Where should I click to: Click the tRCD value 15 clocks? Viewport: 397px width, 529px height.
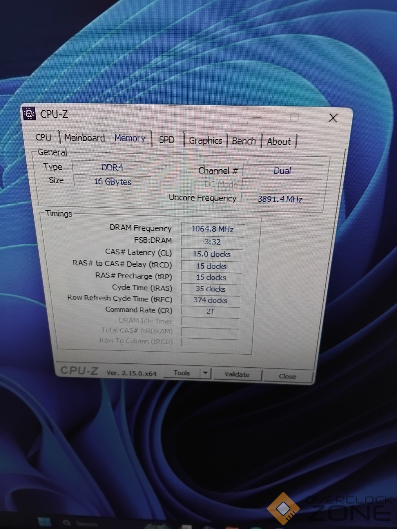(212, 266)
